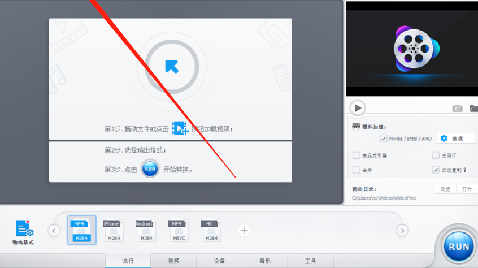Enable the merge checkbox
This screenshot has width=478, height=268.
[356, 170]
